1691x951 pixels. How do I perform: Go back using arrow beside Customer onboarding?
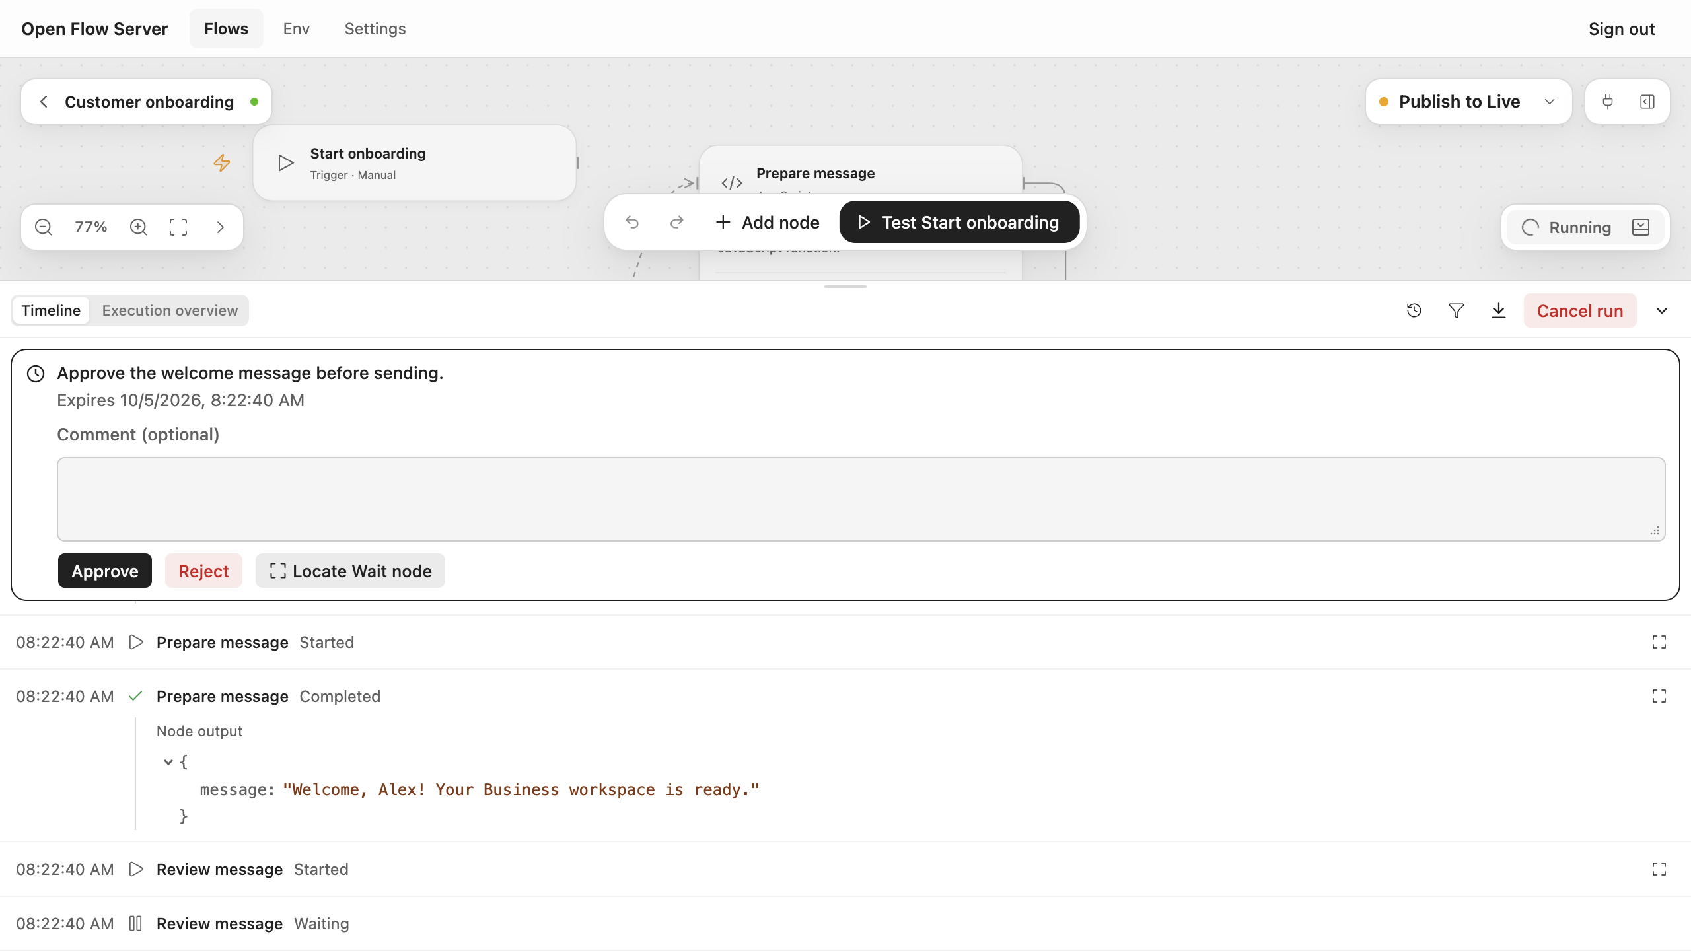point(44,102)
